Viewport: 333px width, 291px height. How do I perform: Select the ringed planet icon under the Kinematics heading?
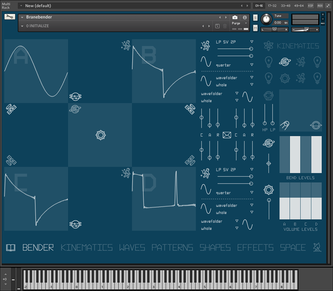point(285,62)
